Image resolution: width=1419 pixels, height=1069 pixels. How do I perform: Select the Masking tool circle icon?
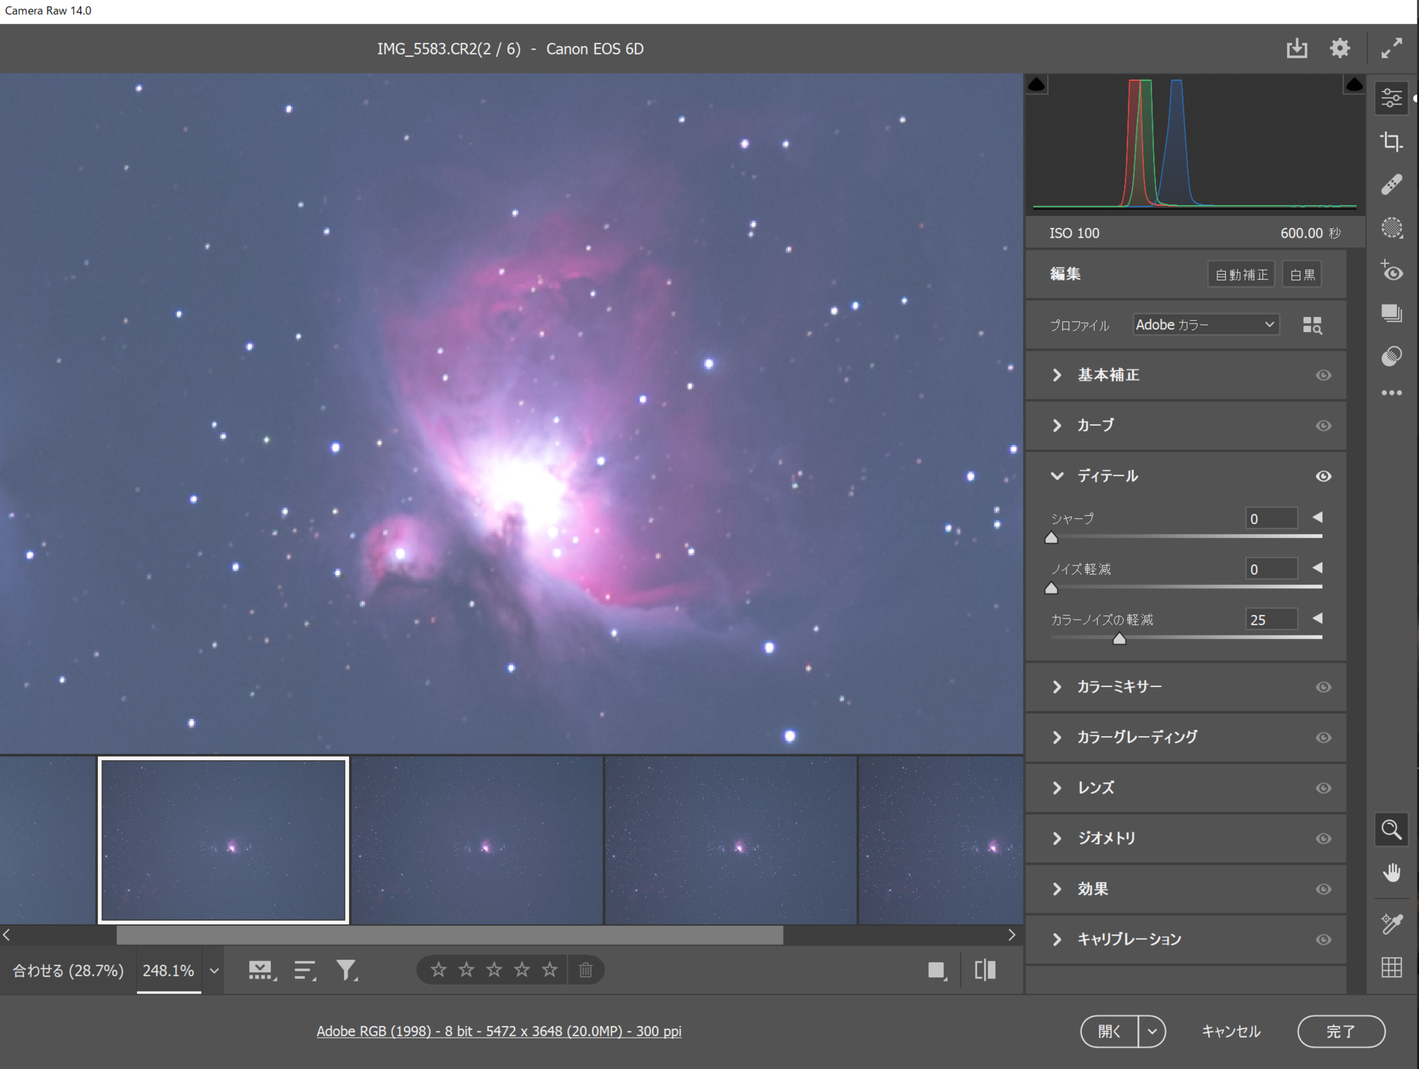pyautogui.click(x=1391, y=228)
